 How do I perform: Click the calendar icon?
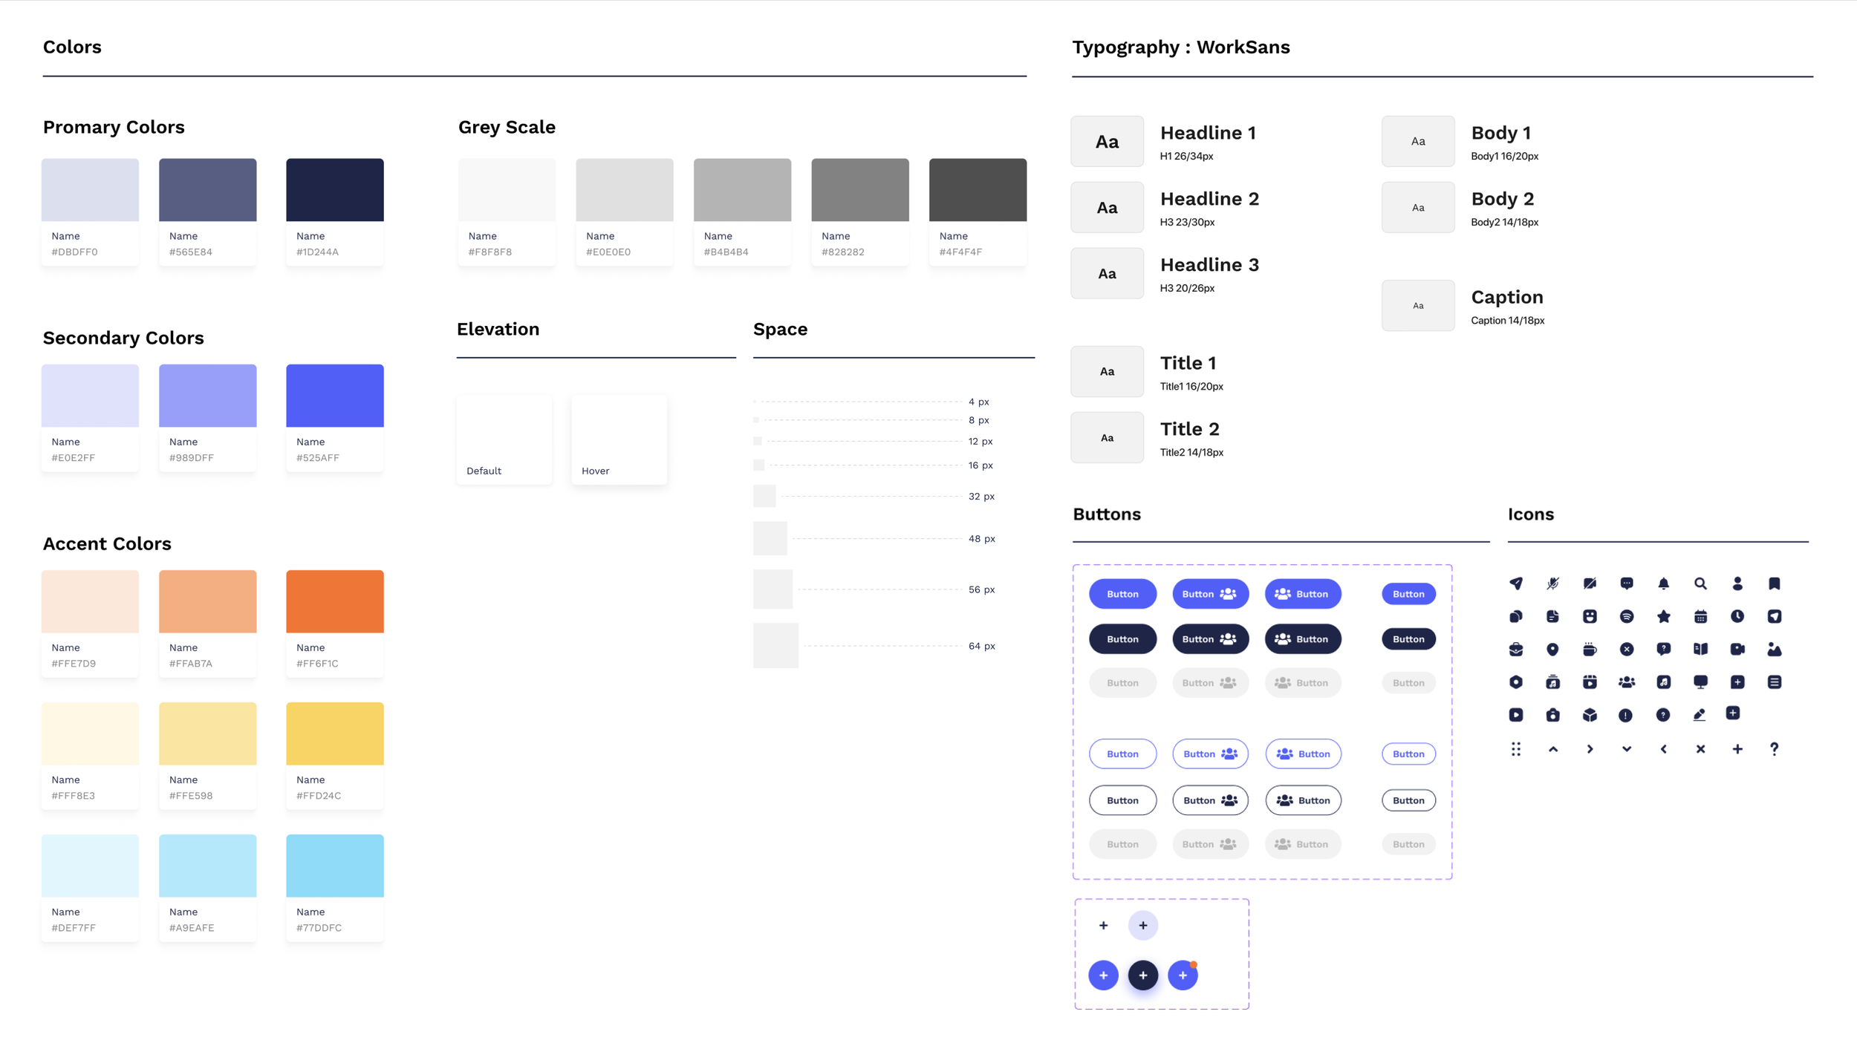point(1700,616)
